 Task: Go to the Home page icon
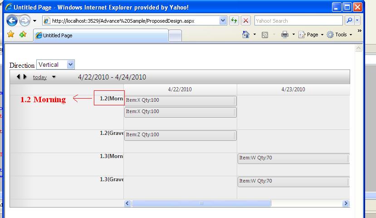[x=246, y=35]
